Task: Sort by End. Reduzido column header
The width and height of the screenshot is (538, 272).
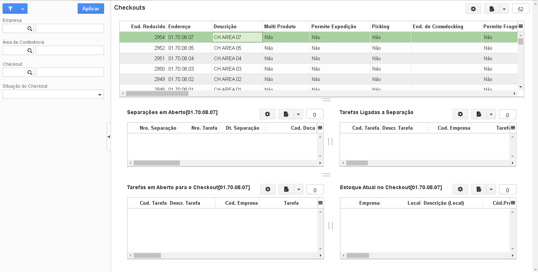Action: 143,26
